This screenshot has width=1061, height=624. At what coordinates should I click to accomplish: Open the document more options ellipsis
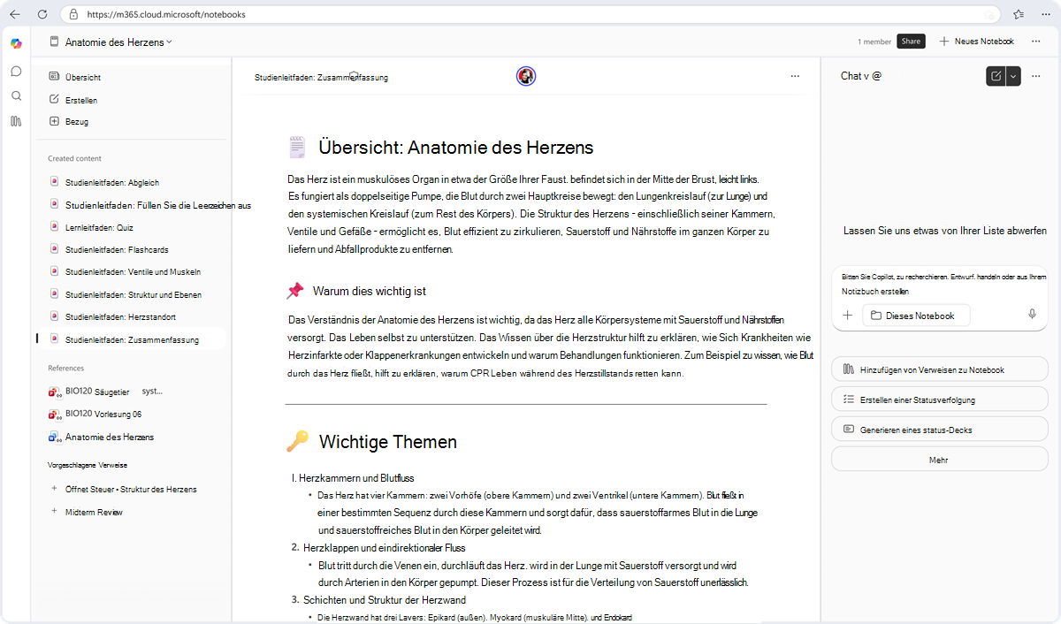coord(795,77)
